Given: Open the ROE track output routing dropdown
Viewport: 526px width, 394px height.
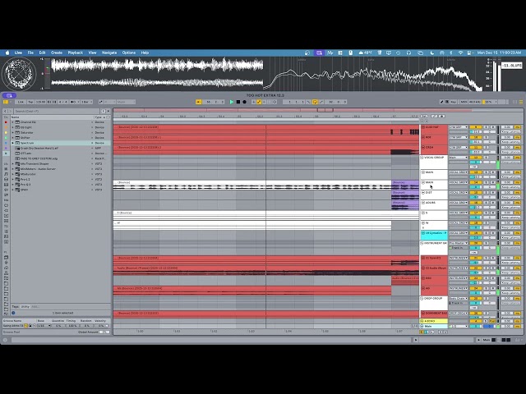Looking at the screenshot, I should tap(459, 137).
